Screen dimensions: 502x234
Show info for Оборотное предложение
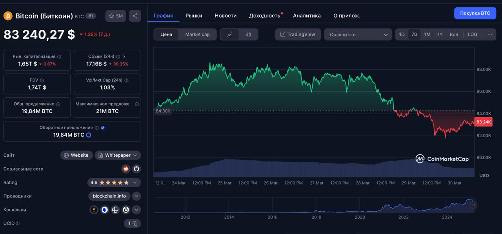(96, 127)
